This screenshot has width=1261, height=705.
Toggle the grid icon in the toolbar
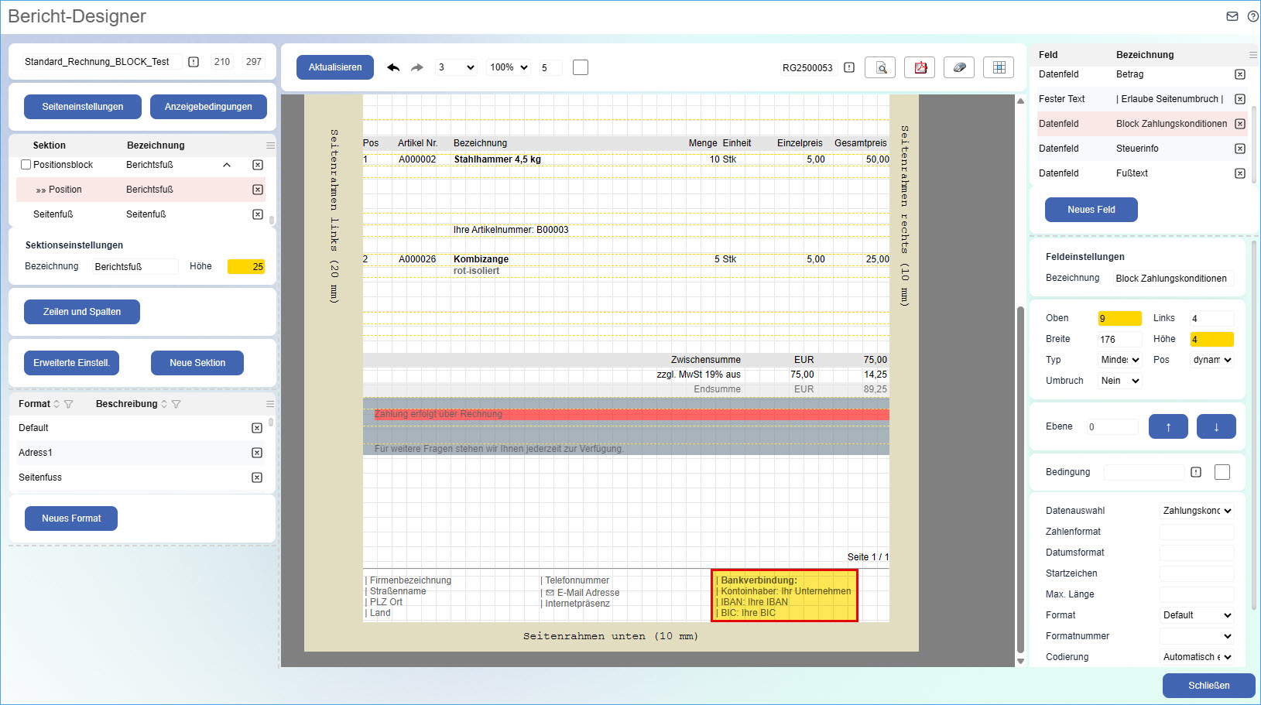999,67
